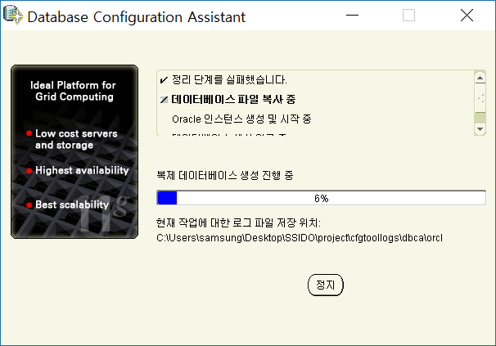Select step 'Oracle 인스턴스 생성 및 시작 중'
This screenshot has width=496, height=346.
tap(241, 119)
